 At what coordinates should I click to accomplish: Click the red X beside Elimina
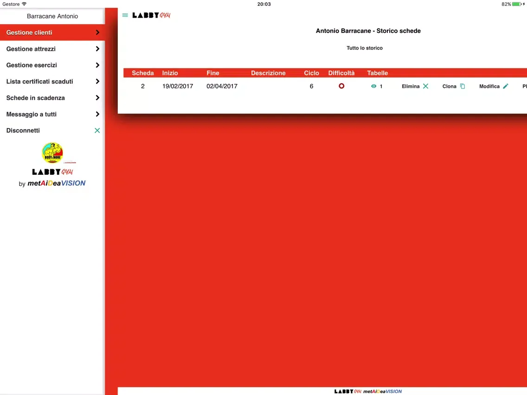[x=425, y=86]
